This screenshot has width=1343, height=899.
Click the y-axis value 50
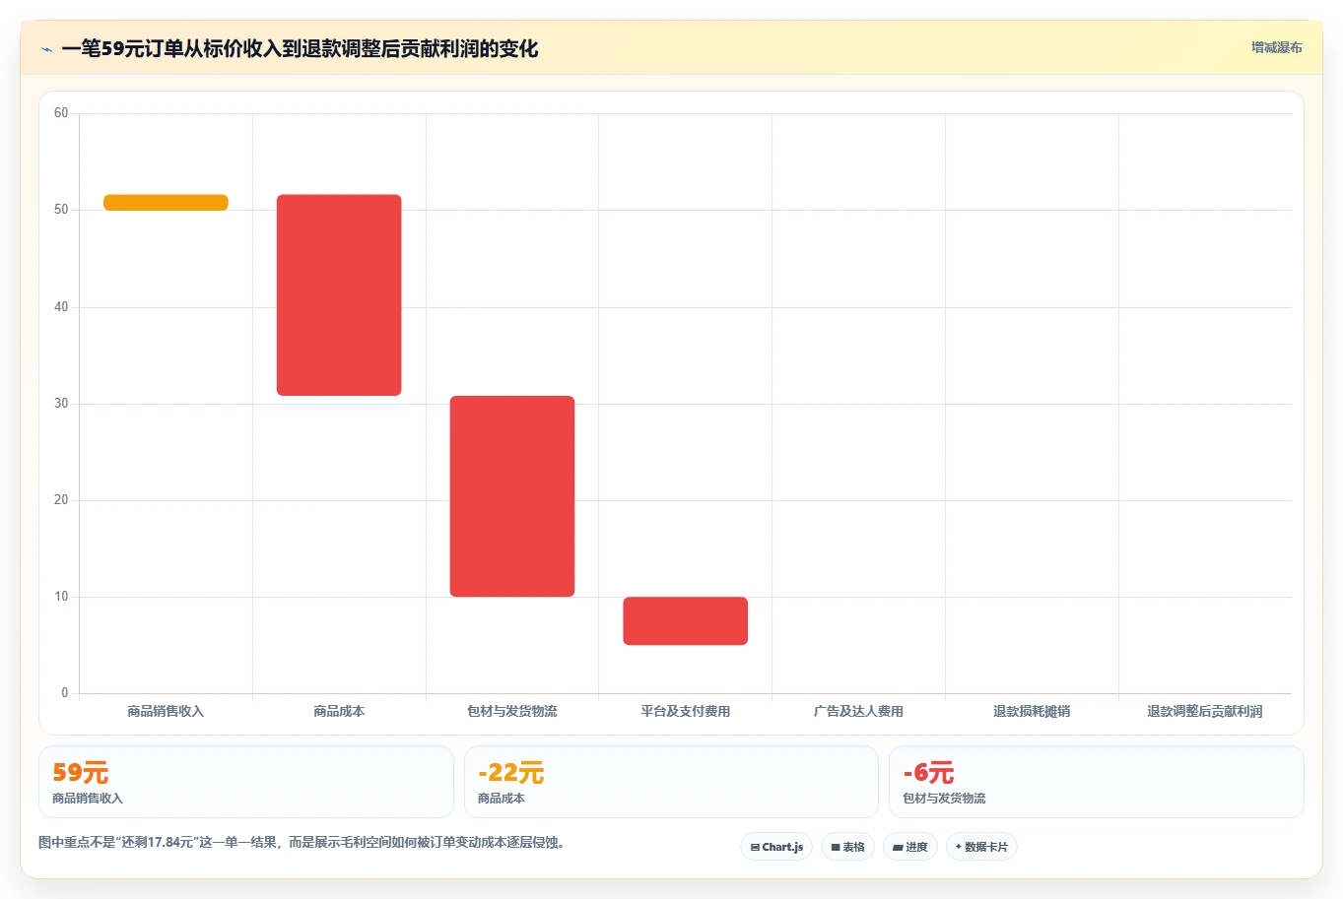tap(61, 210)
